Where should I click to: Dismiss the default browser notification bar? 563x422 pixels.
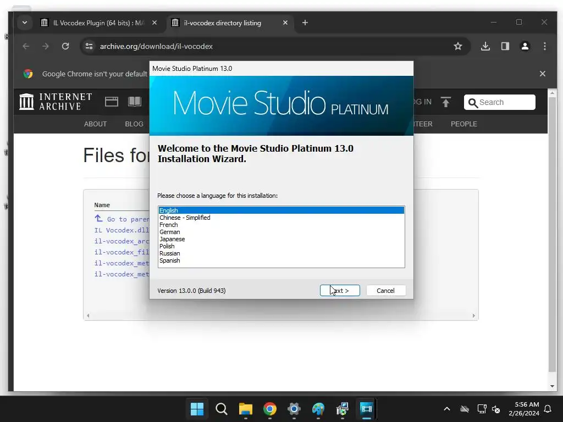[543, 74]
